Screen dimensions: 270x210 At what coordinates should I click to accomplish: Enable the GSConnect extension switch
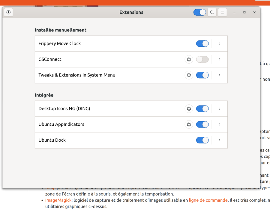click(x=202, y=59)
